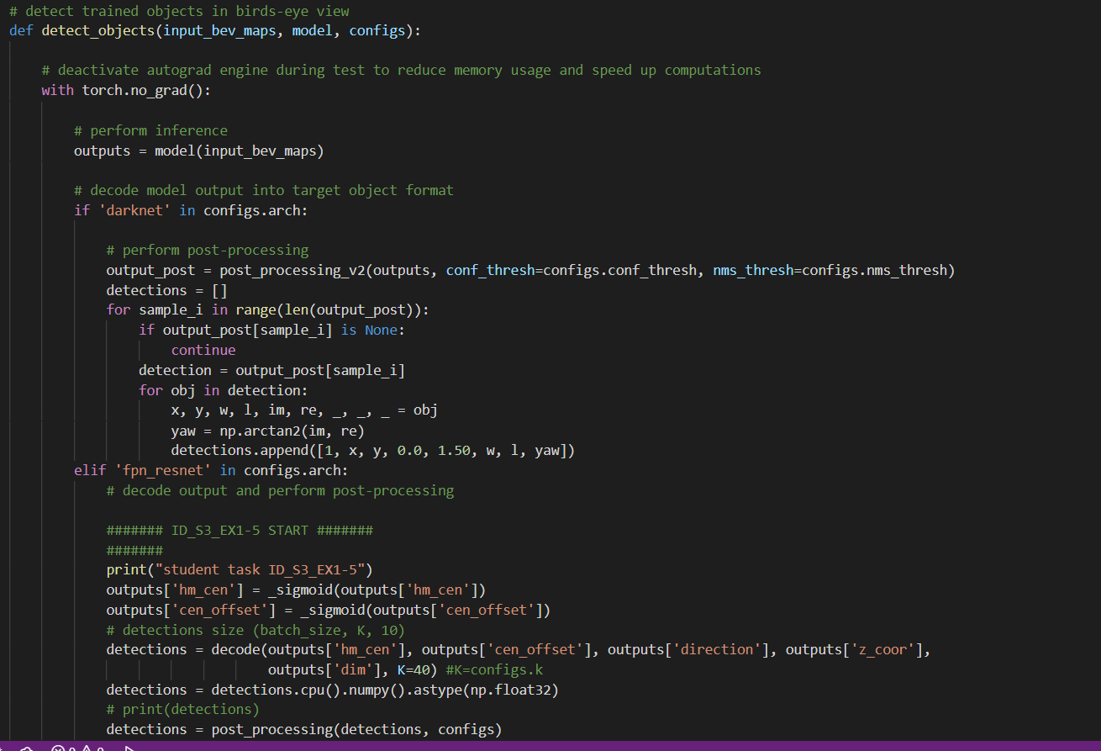The height and width of the screenshot is (751, 1101).
Task: Click the nms_thresh=configs.nms_thresh argument
Action: click(x=830, y=270)
